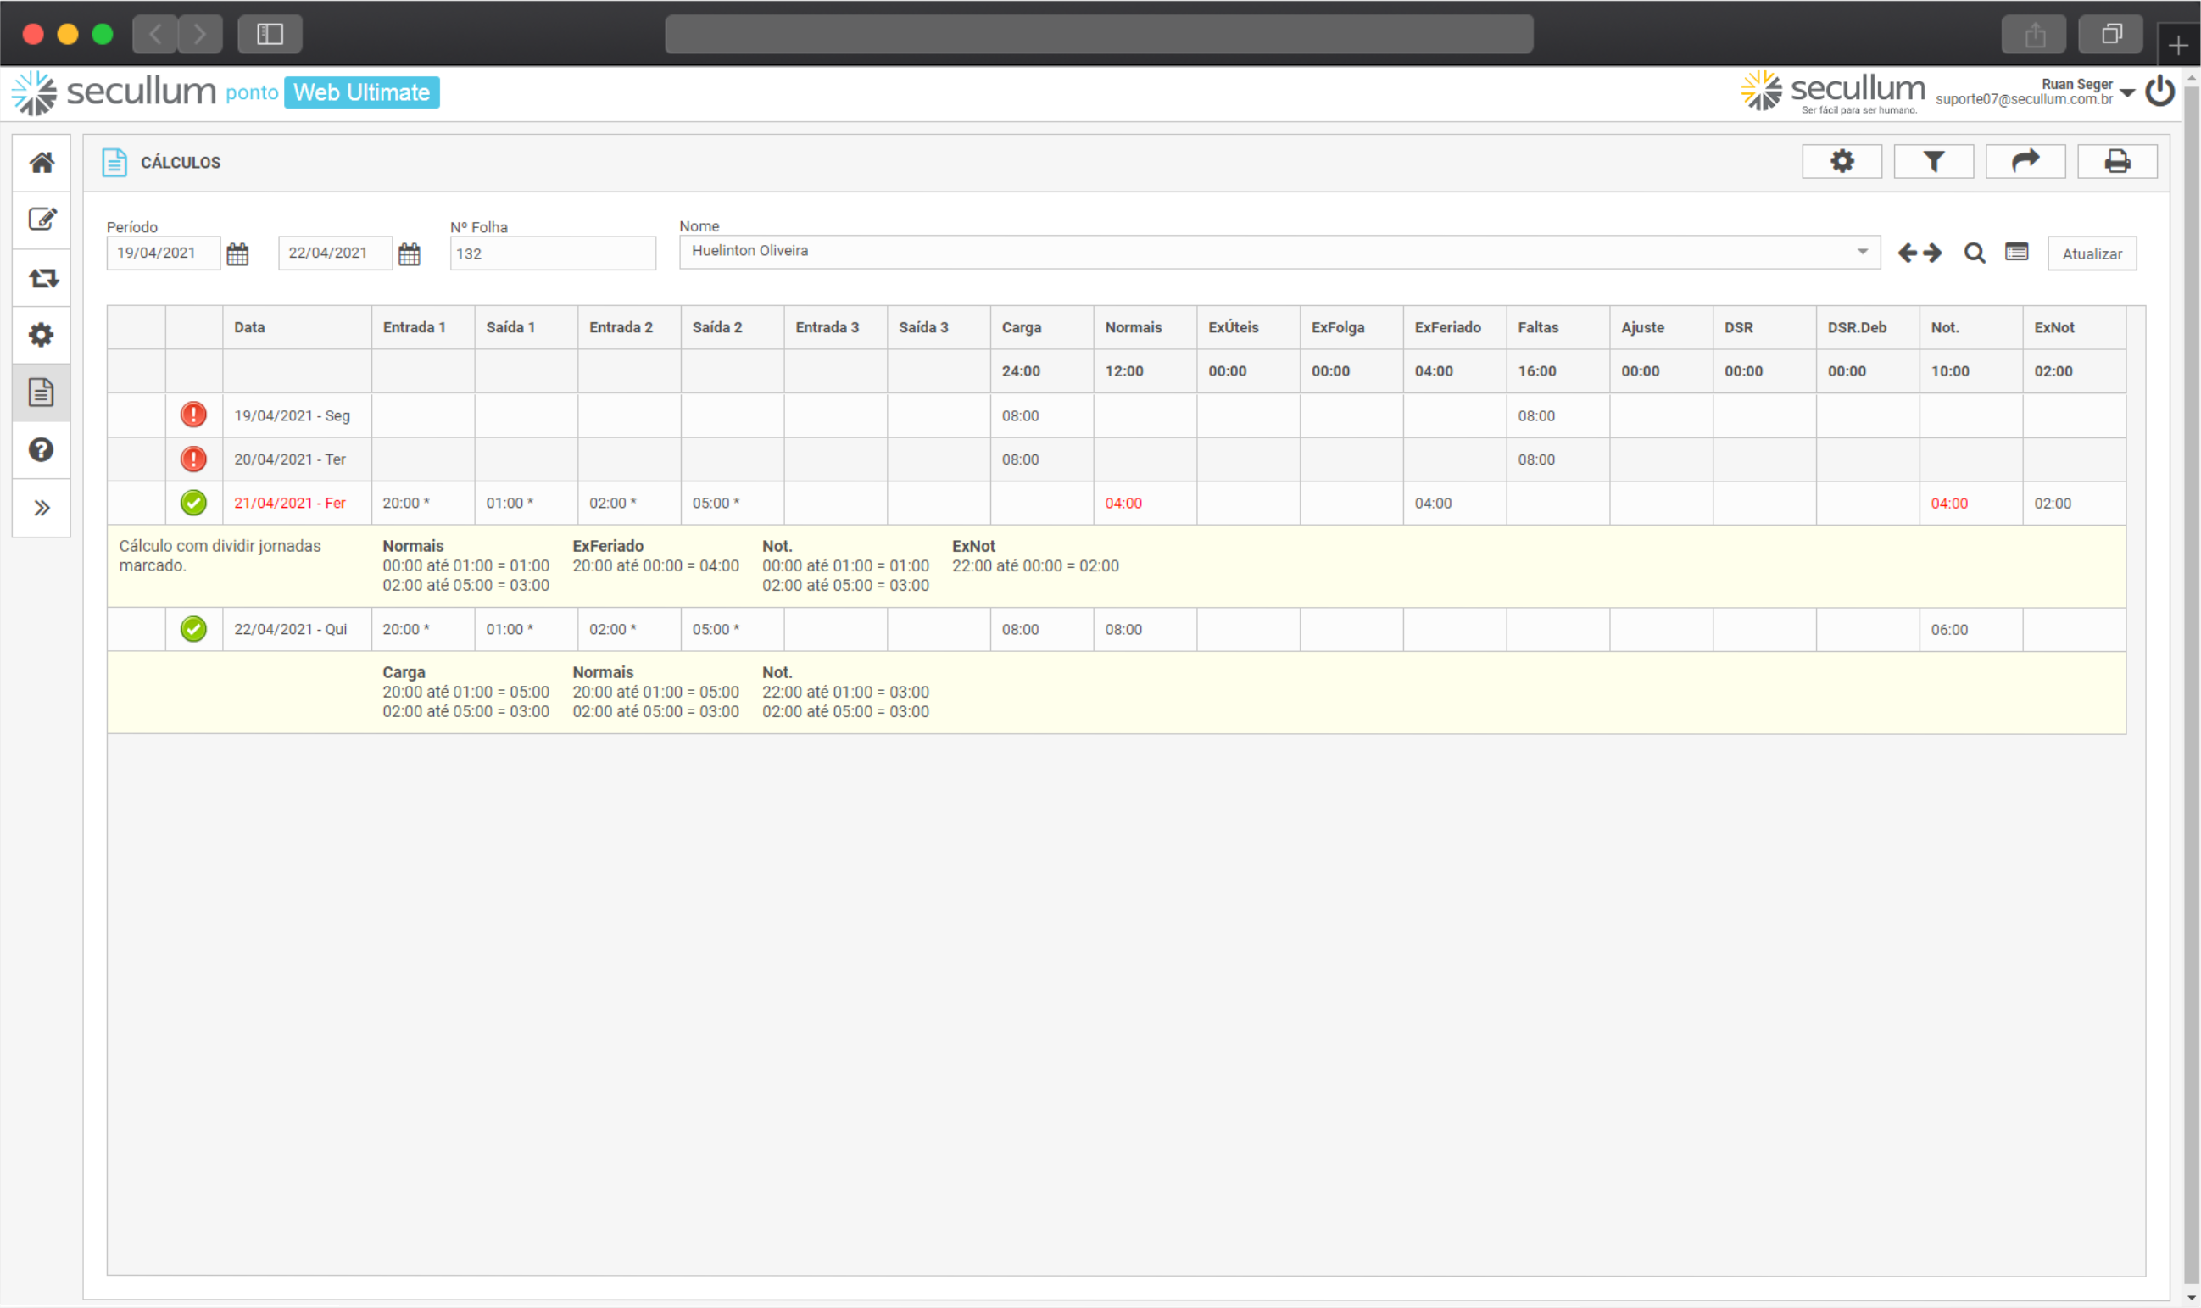
Task: Expand the Nome employee dropdown
Action: coord(1863,252)
